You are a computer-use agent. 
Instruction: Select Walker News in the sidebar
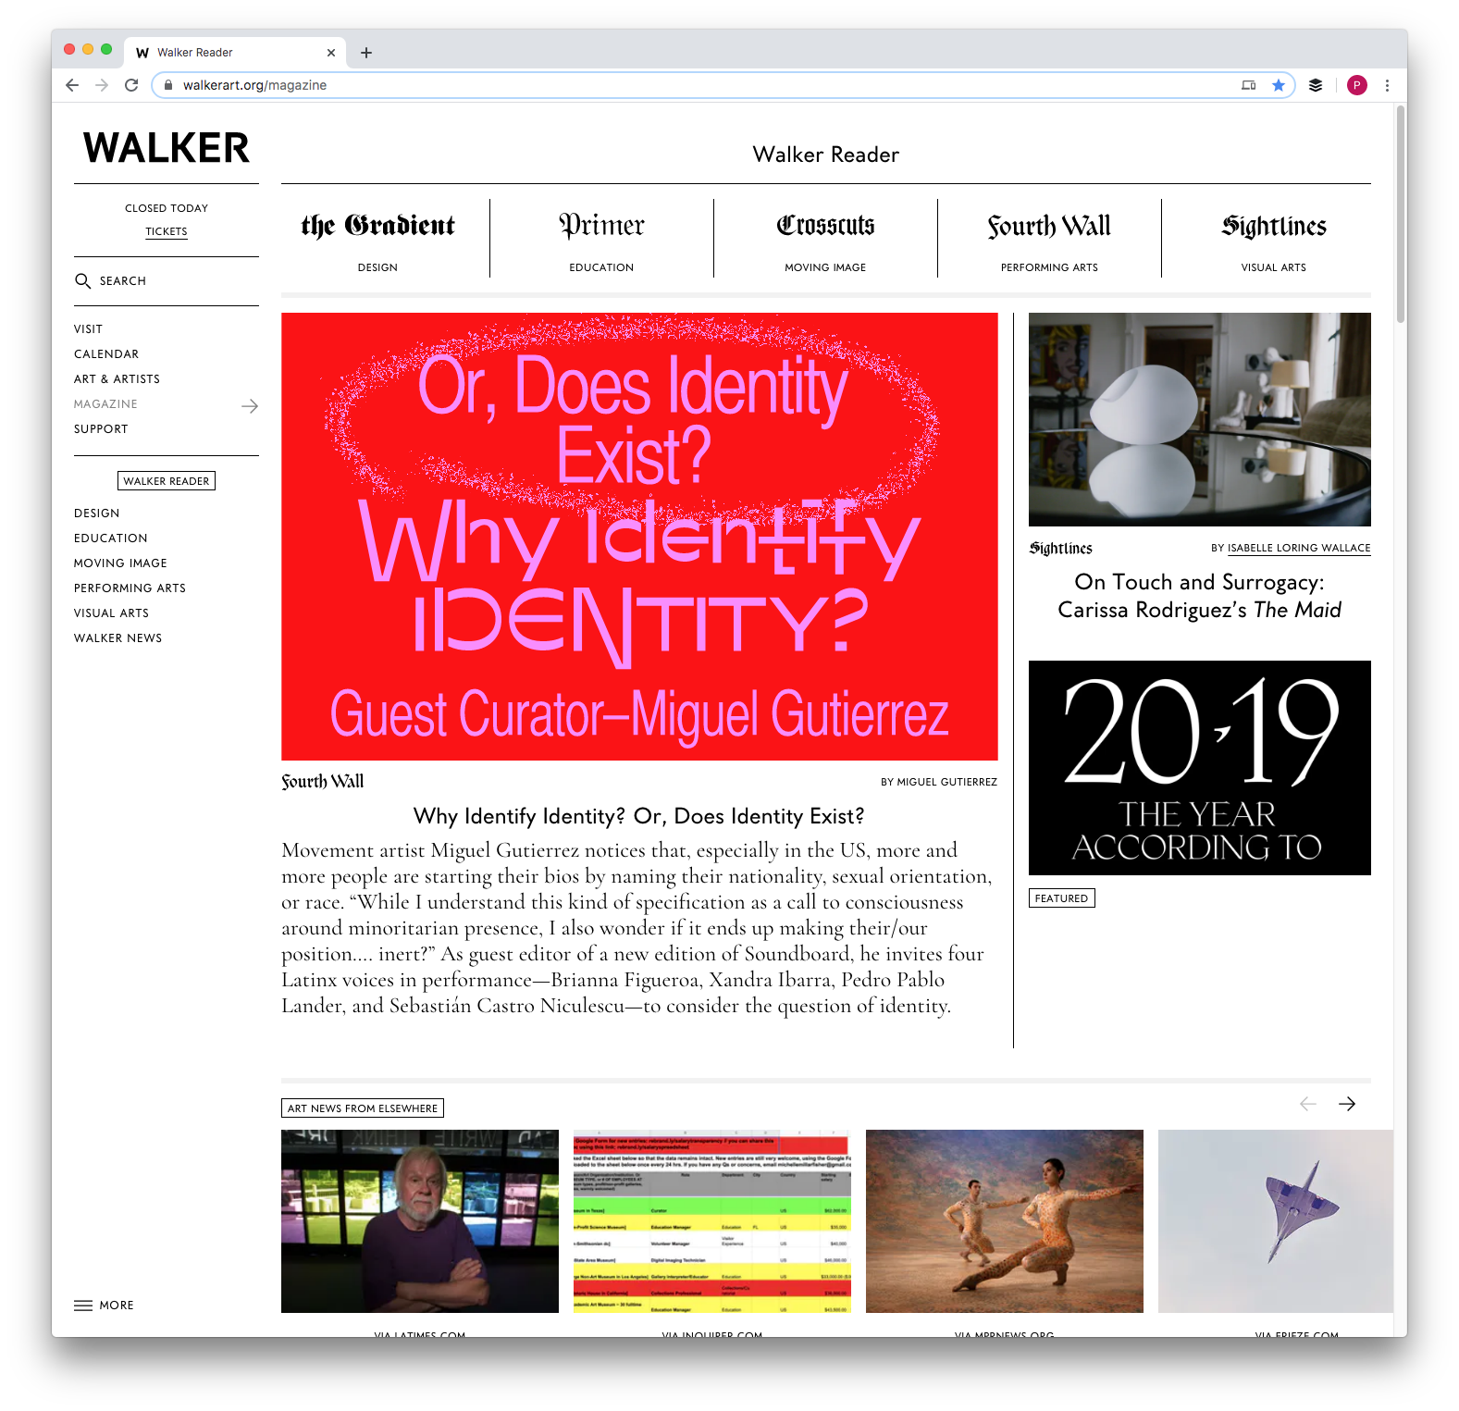118,638
